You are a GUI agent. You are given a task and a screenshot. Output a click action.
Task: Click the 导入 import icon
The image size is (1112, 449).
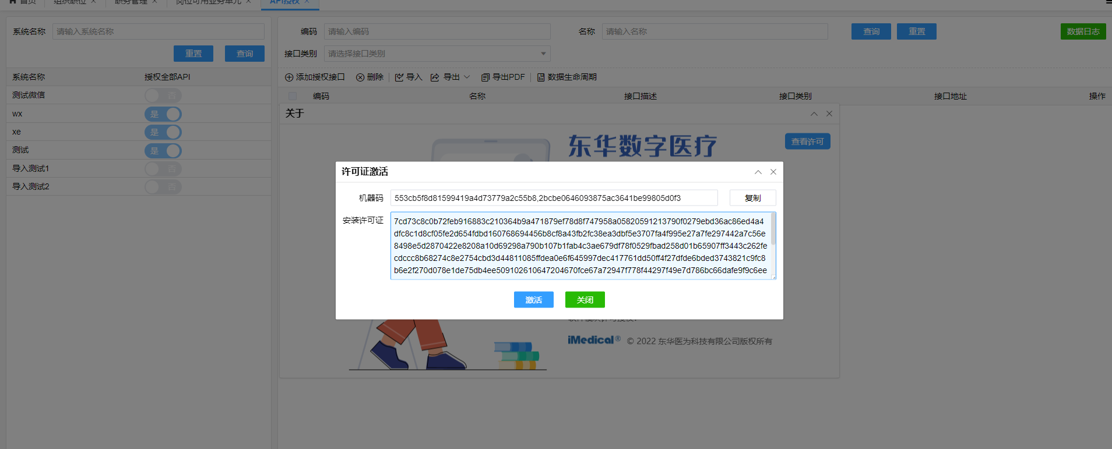pyautogui.click(x=399, y=77)
